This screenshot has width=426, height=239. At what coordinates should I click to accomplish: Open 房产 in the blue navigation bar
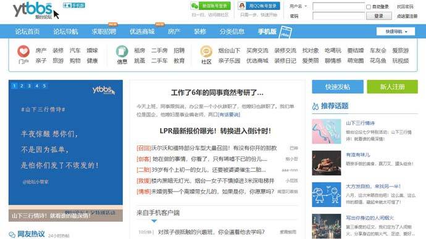point(174,31)
